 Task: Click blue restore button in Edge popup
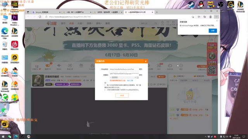click(213, 31)
